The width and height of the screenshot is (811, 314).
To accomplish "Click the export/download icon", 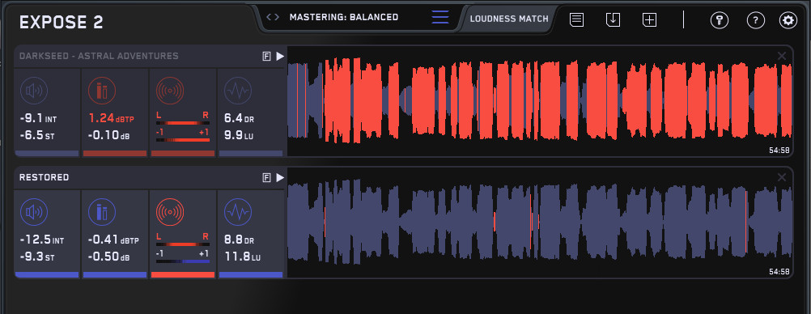I will (613, 20).
